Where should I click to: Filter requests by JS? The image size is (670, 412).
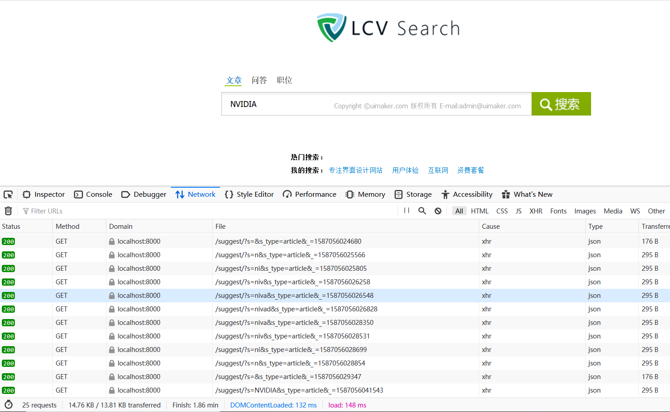pos(519,211)
